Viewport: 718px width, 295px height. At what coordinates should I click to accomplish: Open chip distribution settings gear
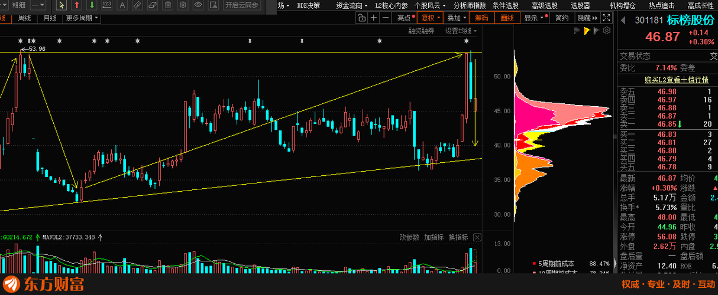click(607, 31)
